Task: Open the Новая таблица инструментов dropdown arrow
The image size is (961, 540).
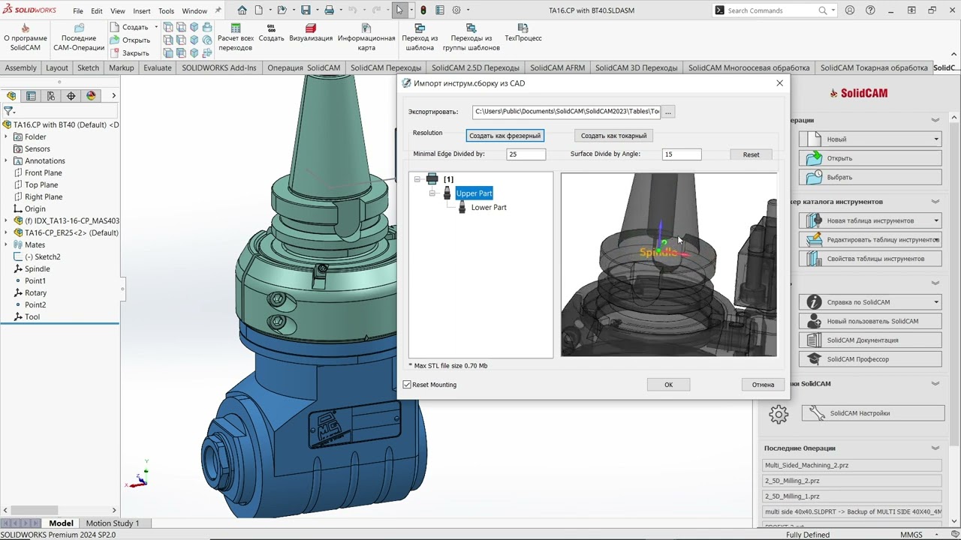Action: [936, 221]
